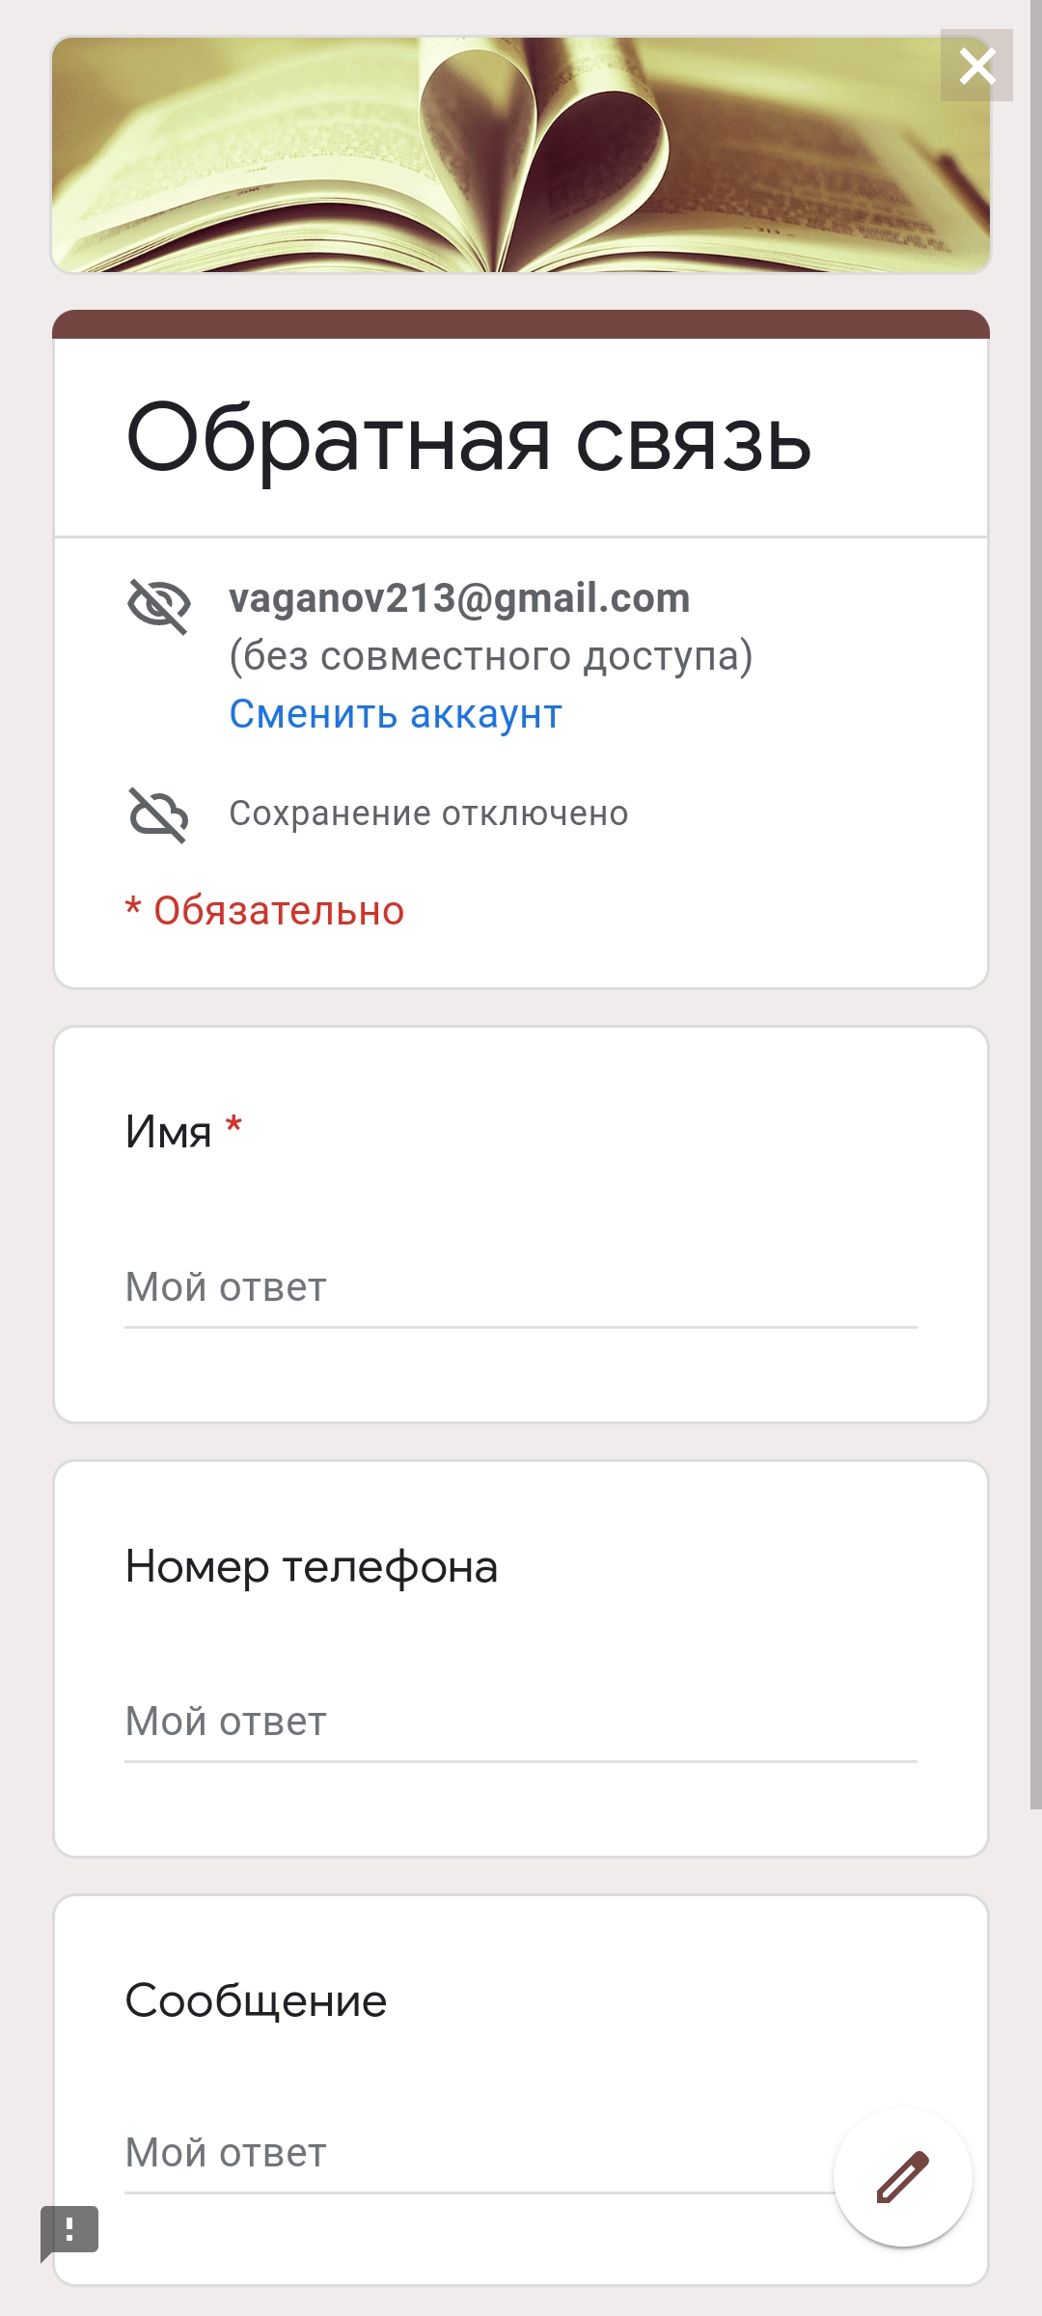Click the Номер телефона question label

312,1566
